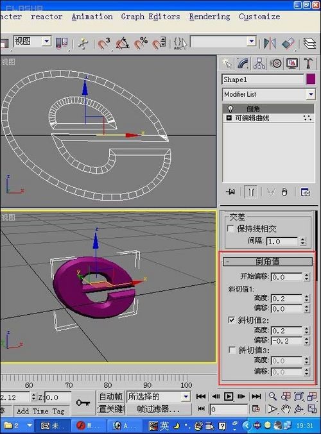Open the Animation menu
Screen dimensions: 321x434
(x=92, y=17)
